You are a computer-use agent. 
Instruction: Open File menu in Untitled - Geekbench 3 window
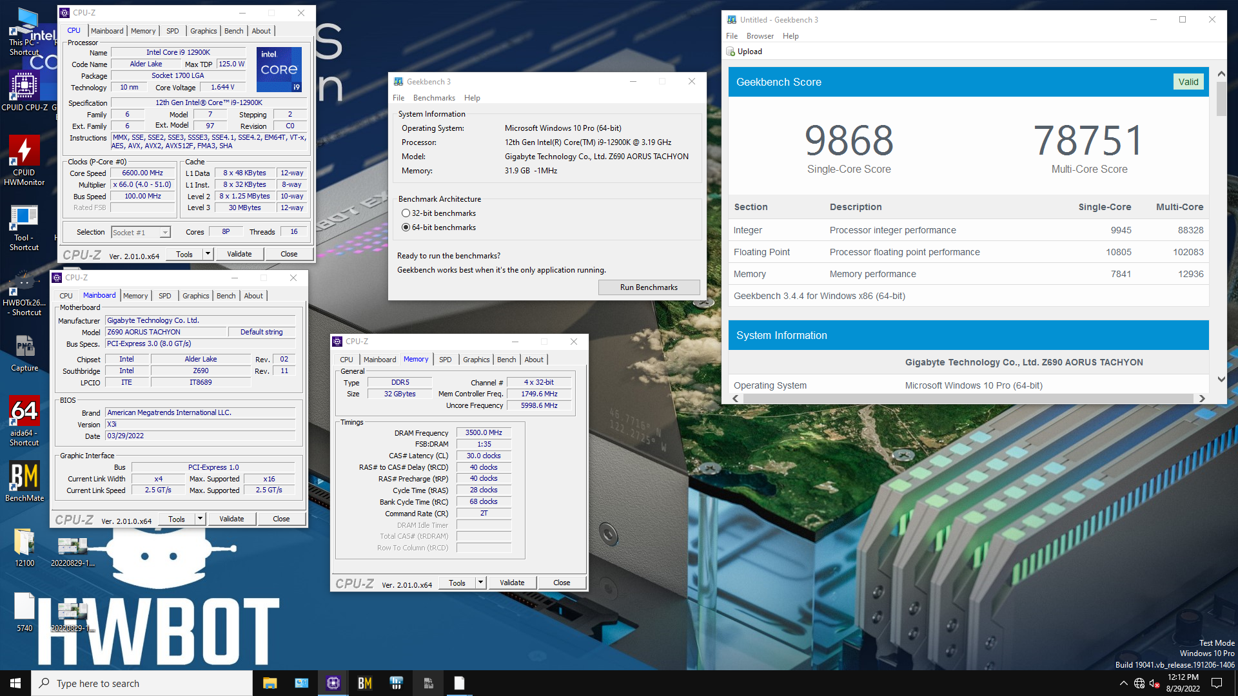point(732,36)
